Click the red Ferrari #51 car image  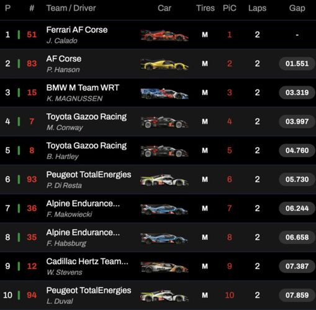click(x=165, y=35)
